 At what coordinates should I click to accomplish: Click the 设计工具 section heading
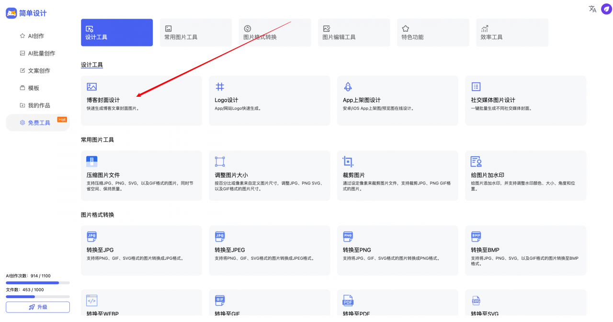pos(92,65)
